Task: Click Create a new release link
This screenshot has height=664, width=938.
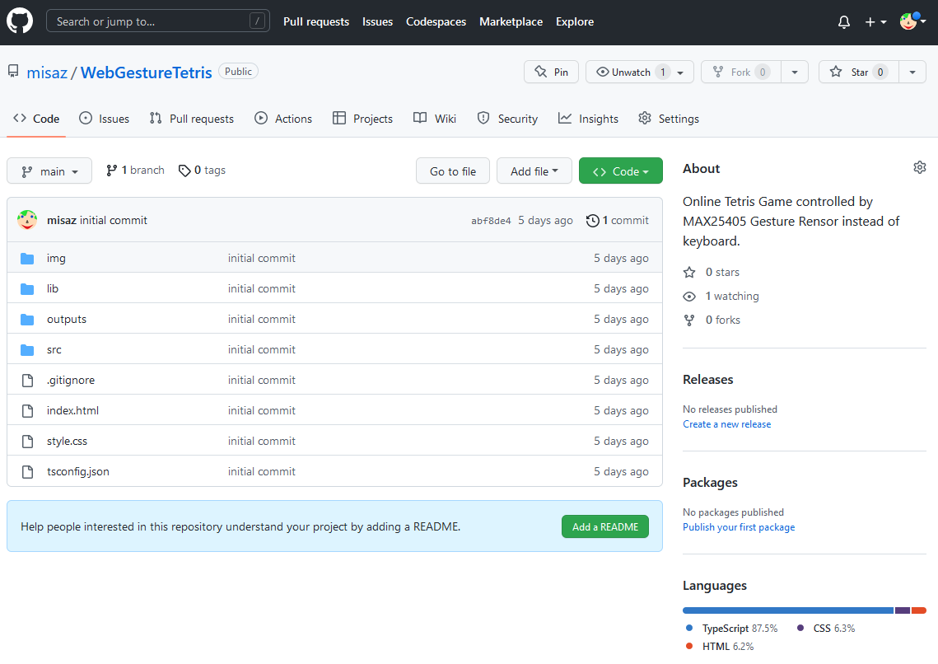Action: 726,424
